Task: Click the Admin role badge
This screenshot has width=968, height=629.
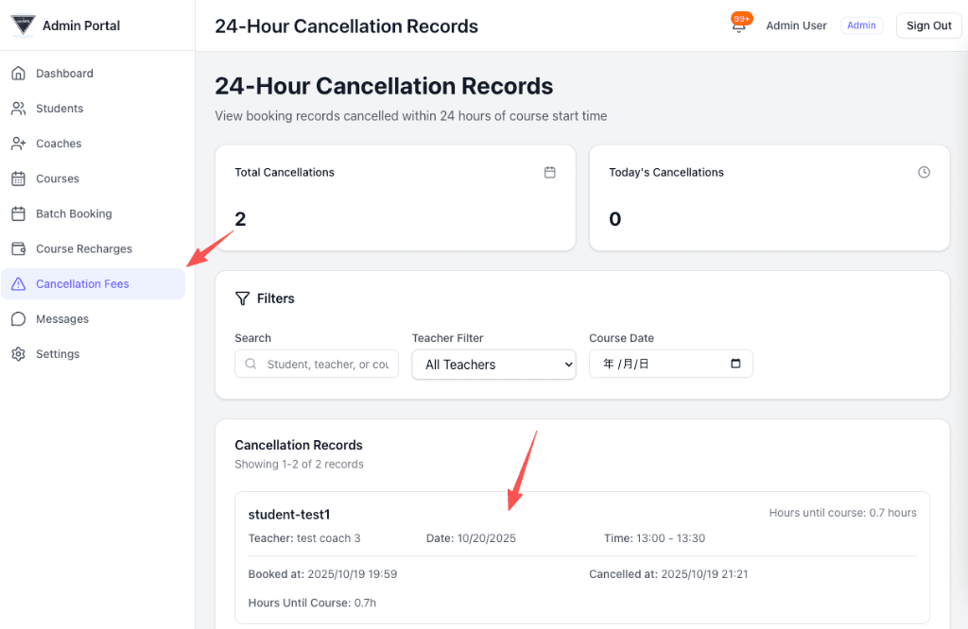Action: point(861,25)
